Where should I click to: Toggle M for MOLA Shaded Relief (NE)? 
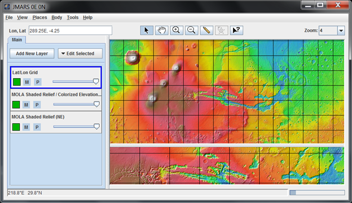point(27,127)
